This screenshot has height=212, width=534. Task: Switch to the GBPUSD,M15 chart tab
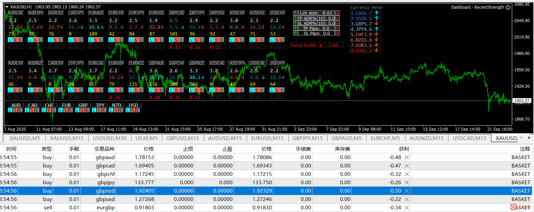[183, 138]
